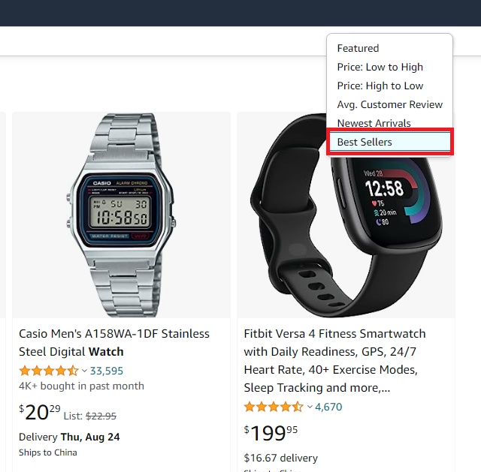Select Newest Arrivals sort option

[389, 123]
